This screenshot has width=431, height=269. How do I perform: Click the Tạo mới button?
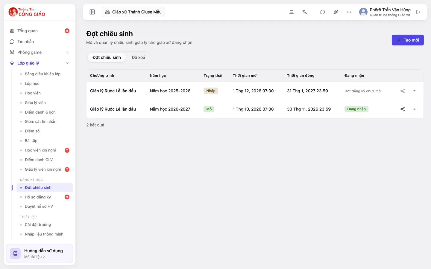tap(408, 40)
